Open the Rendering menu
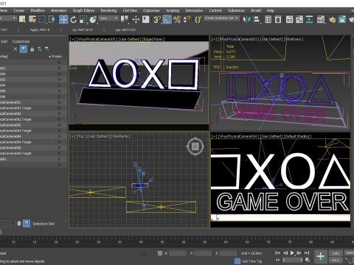The width and height of the screenshot is (354, 265). click(x=108, y=10)
